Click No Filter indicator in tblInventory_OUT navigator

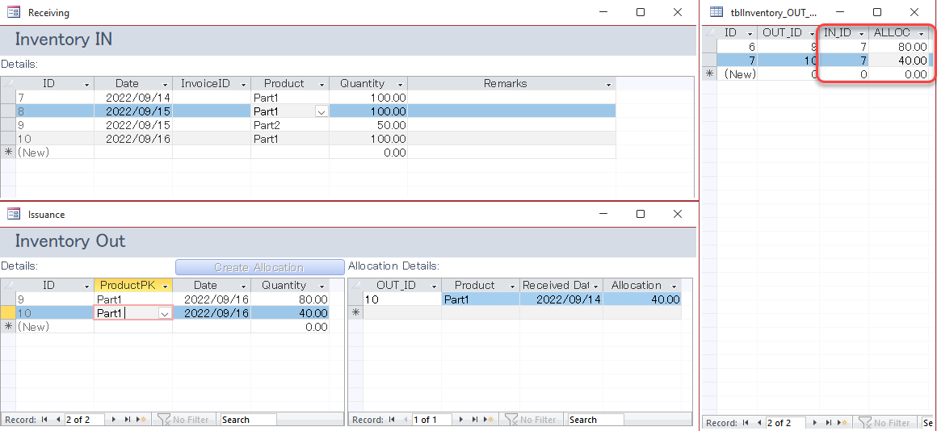(884, 423)
